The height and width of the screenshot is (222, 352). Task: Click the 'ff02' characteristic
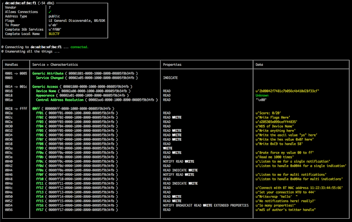point(40,117)
